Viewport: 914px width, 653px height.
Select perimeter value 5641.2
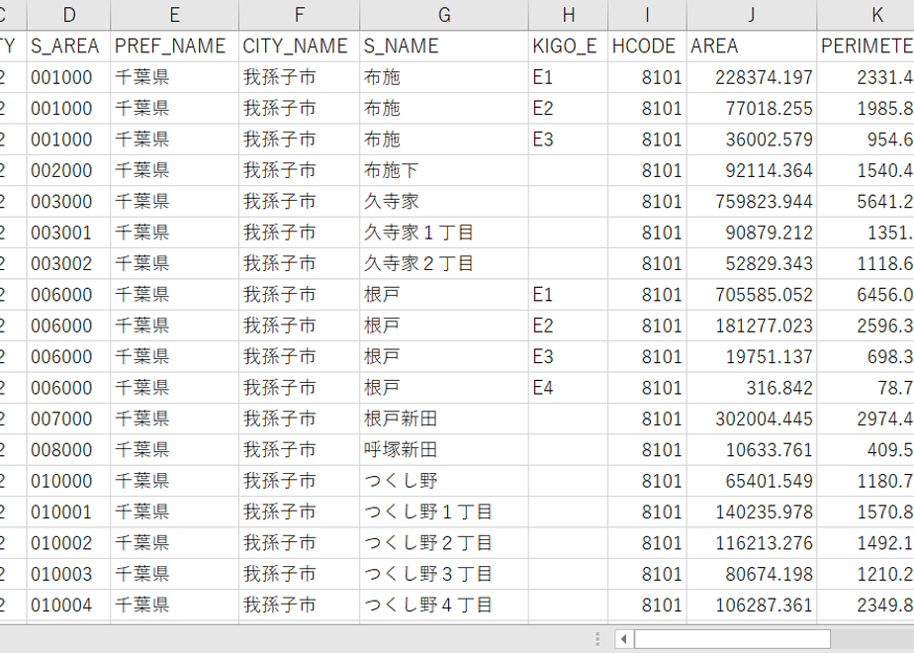(x=866, y=201)
